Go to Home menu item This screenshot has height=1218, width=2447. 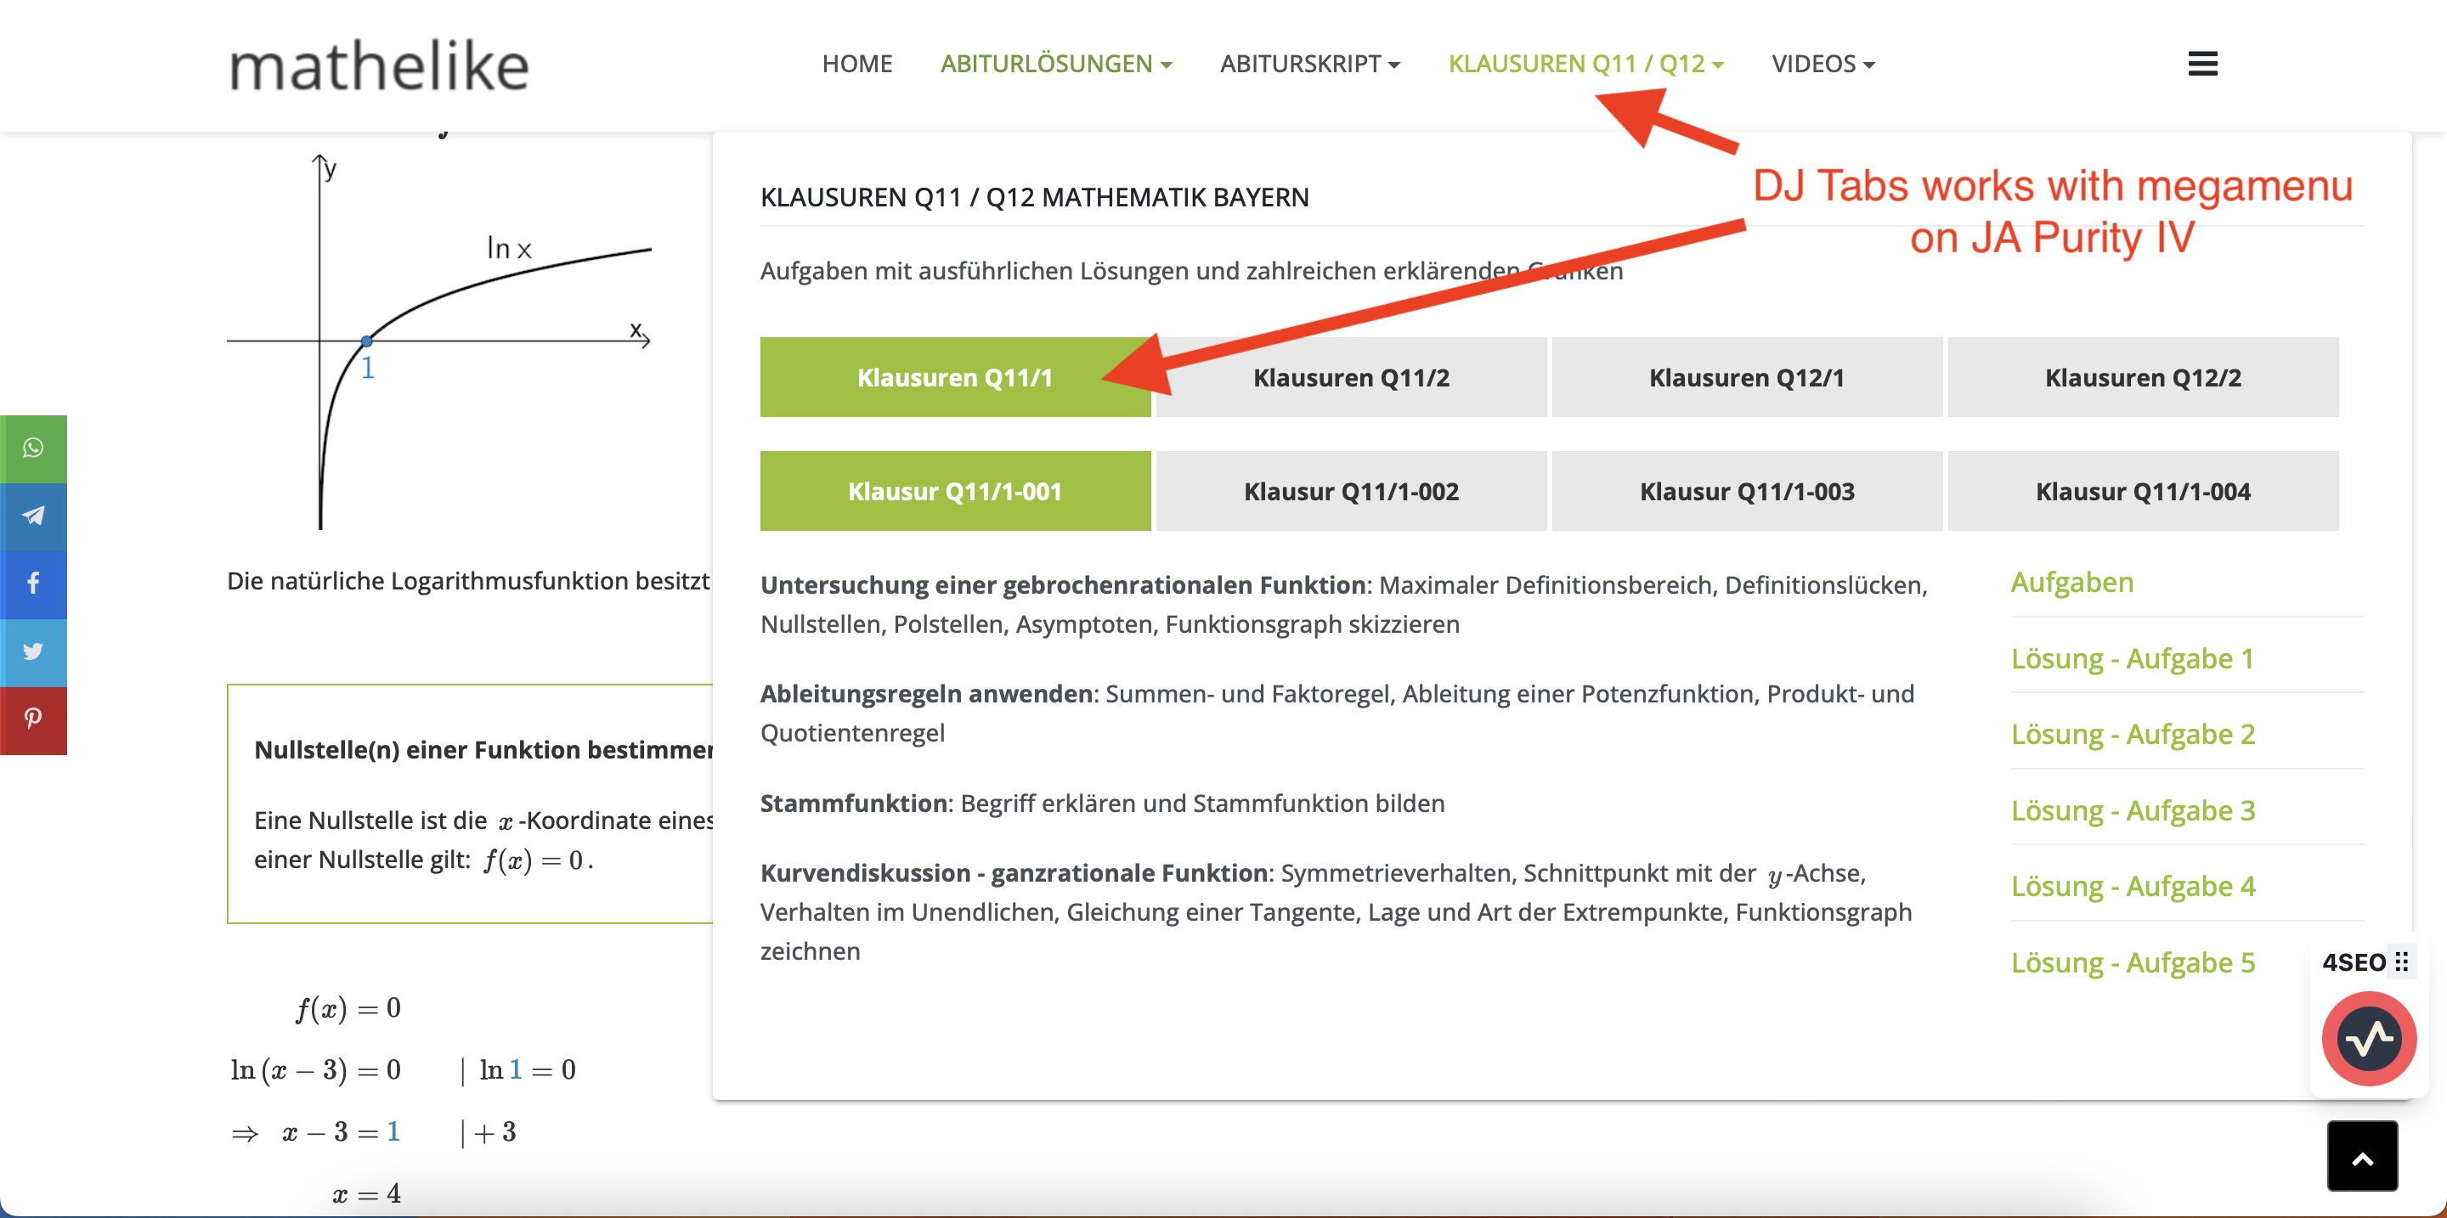[856, 64]
